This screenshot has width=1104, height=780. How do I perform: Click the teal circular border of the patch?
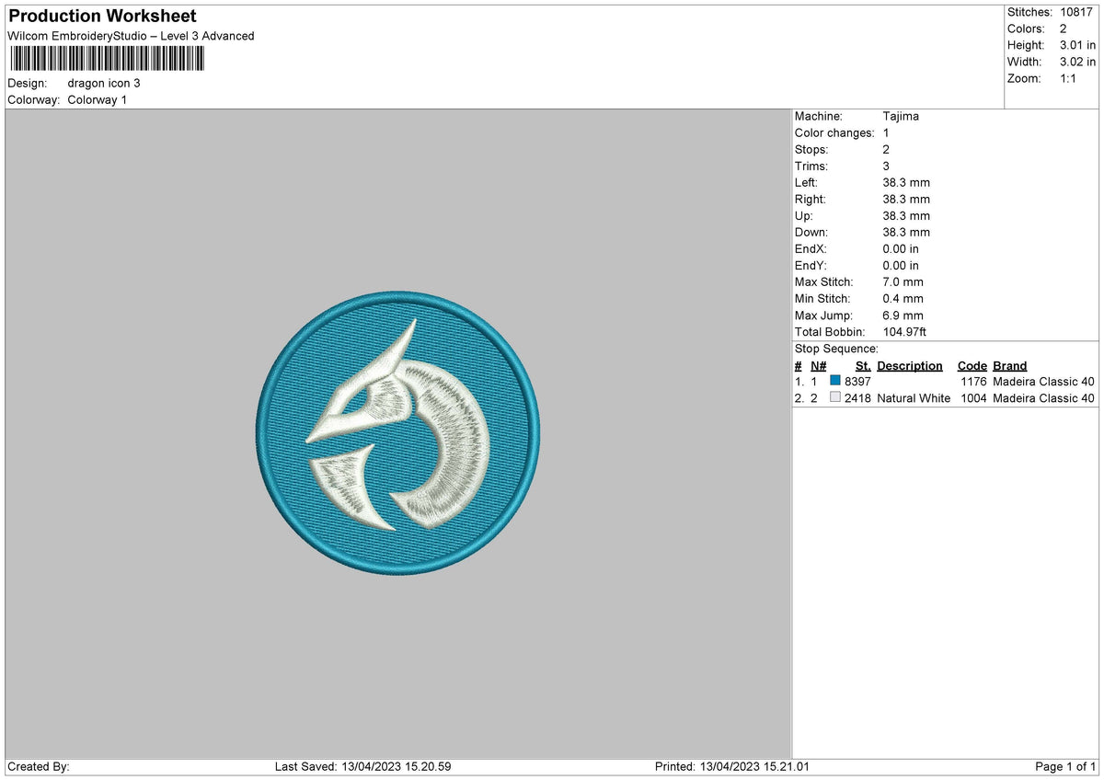(397, 300)
